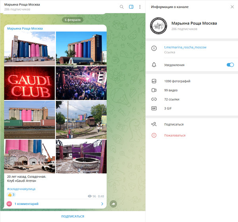
Task: Open 99 видео shared media
Action: coord(171,90)
